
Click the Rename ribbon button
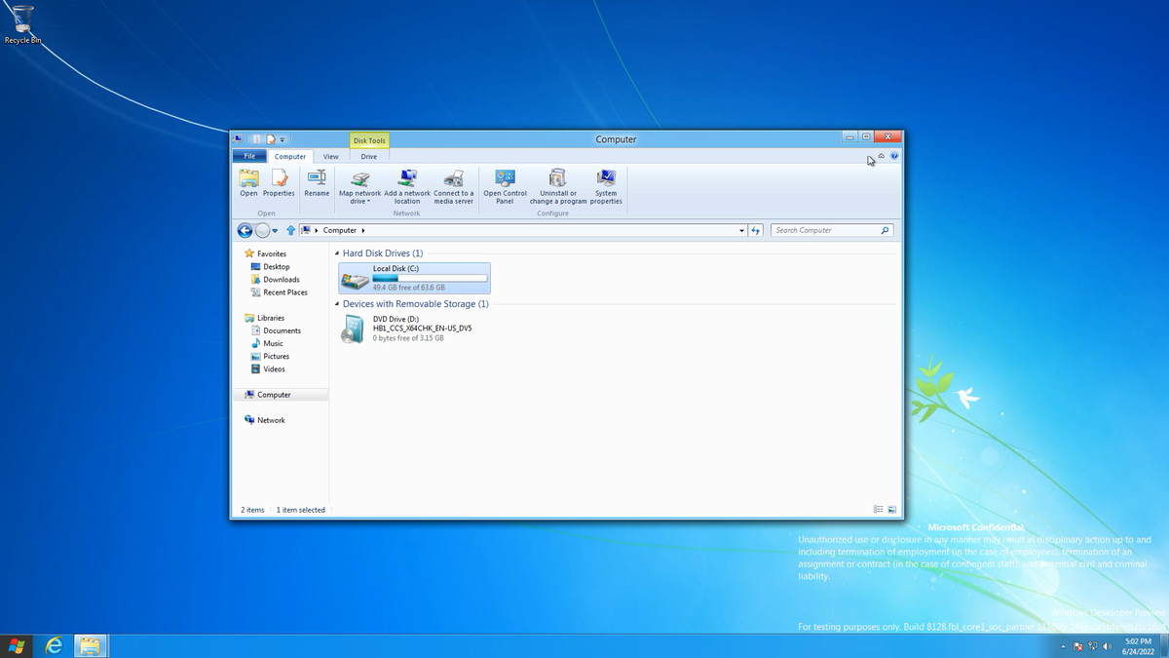click(x=317, y=183)
